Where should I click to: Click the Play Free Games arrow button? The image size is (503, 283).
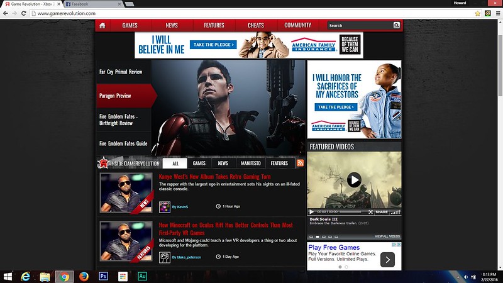tap(387, 260)
